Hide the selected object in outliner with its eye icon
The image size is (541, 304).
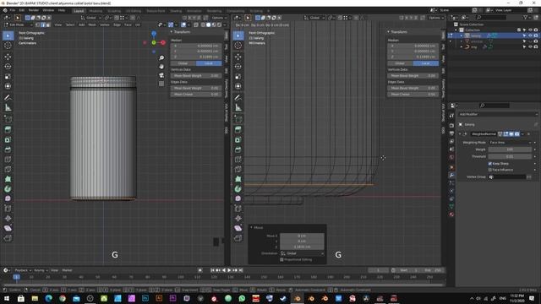click(x=530, y=35)
